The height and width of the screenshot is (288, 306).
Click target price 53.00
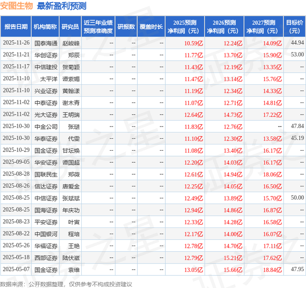pos(297,55)
